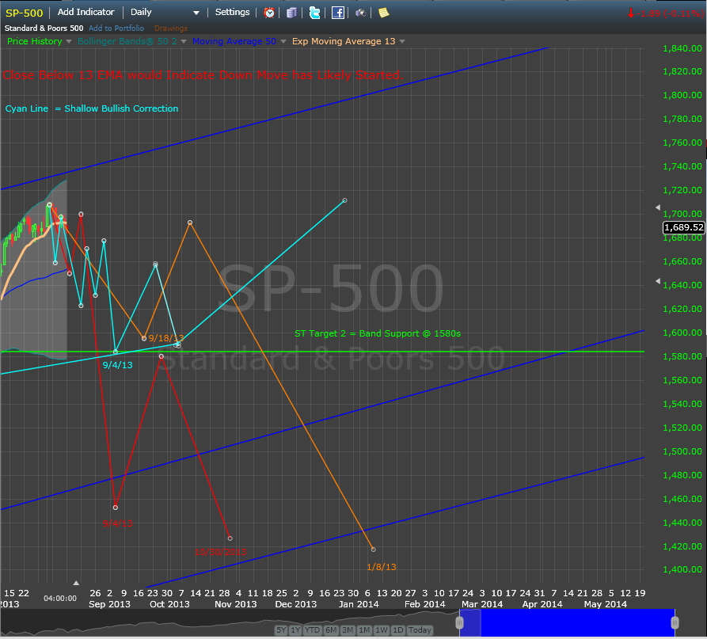Select red line endpoint near 10/30/2013

(230, 538)
